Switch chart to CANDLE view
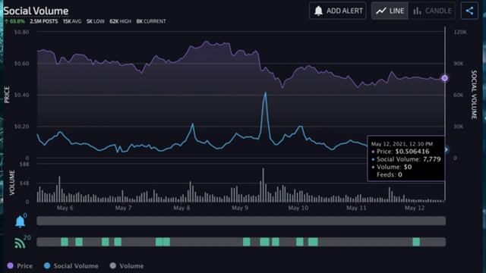486x273 pixels. (432, 11)
